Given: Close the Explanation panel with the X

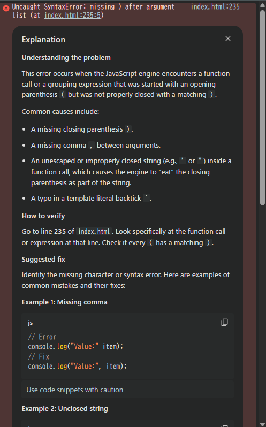Looking at the screenshot, I should point(228,39).
